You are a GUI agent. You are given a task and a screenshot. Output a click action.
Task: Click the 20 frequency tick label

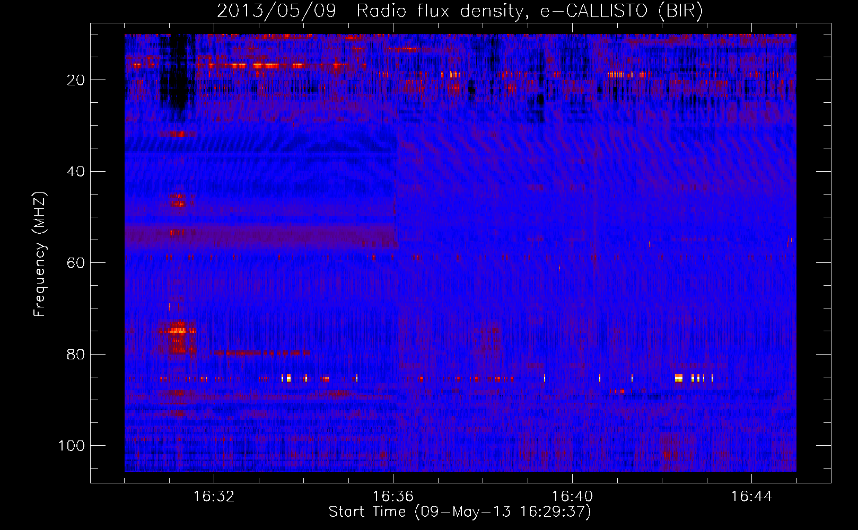pyautogui.click(x=76, y=80)
